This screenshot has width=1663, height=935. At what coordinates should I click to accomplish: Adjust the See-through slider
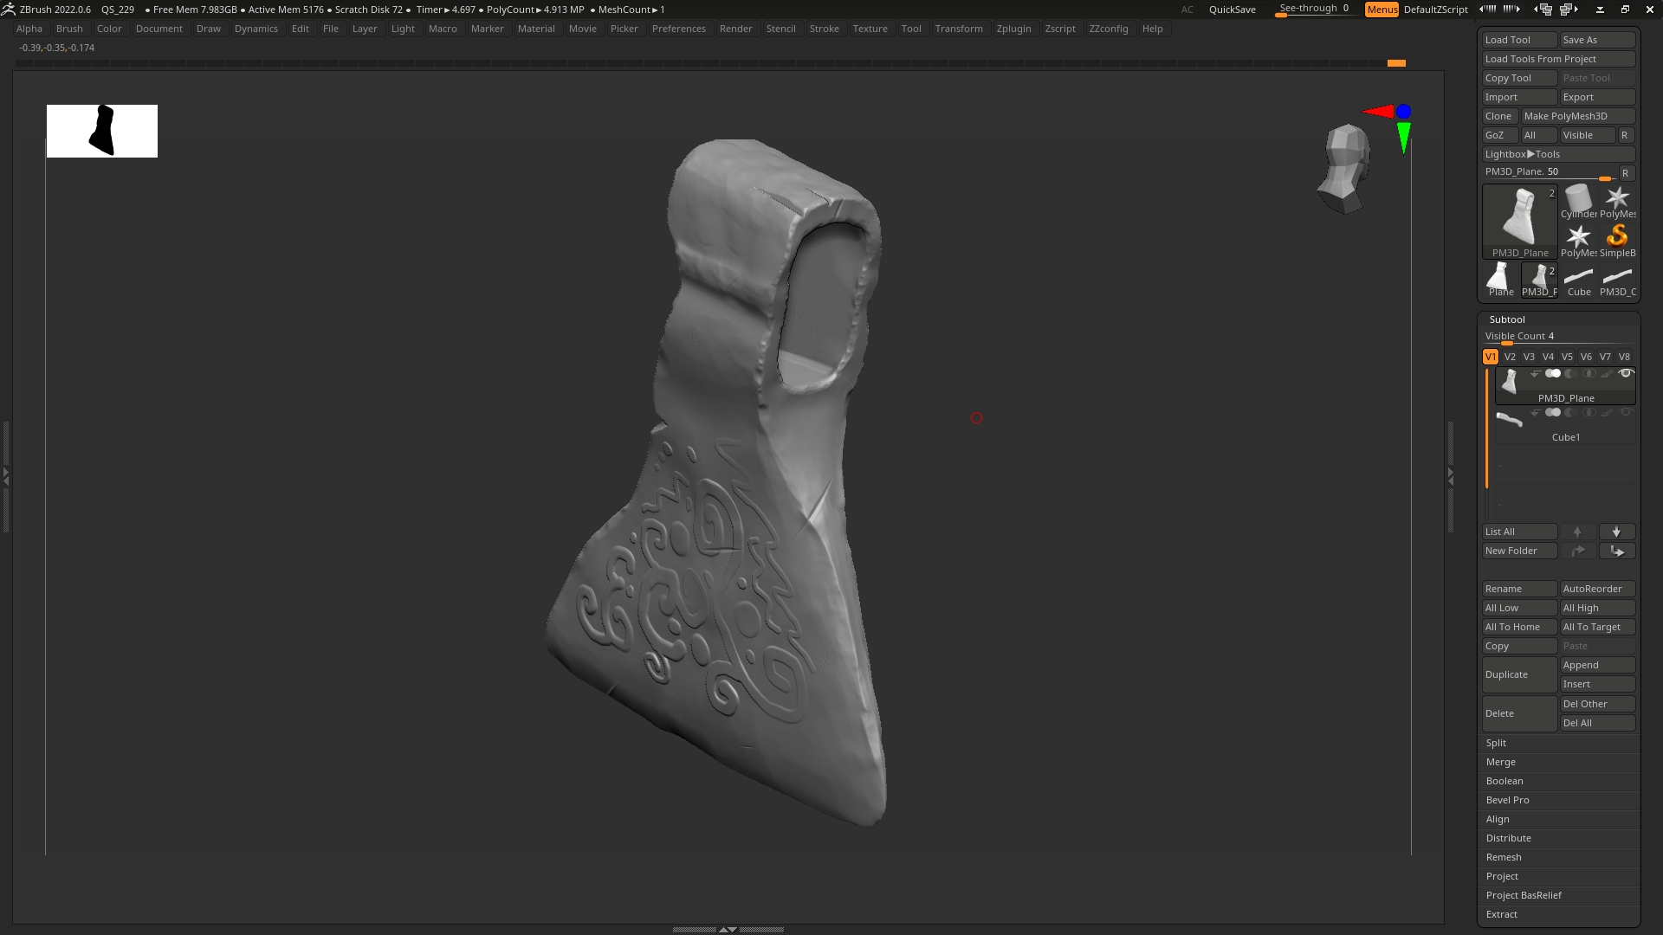point(1314,10)
